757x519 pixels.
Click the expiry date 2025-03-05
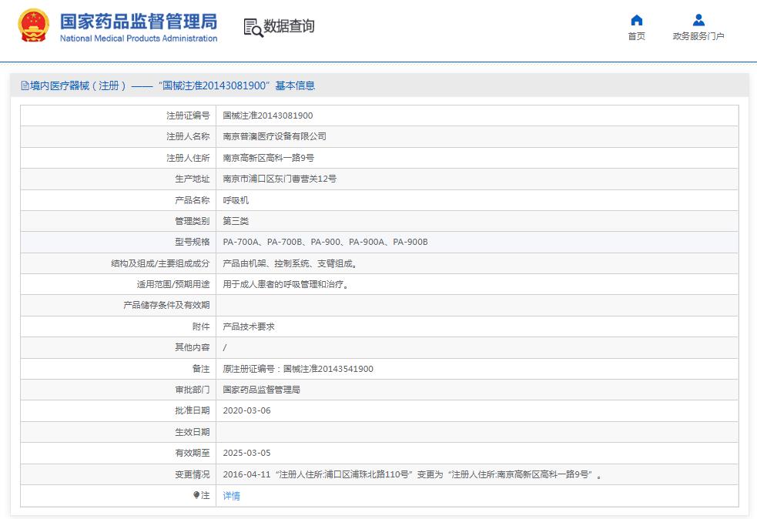point(246,453)
